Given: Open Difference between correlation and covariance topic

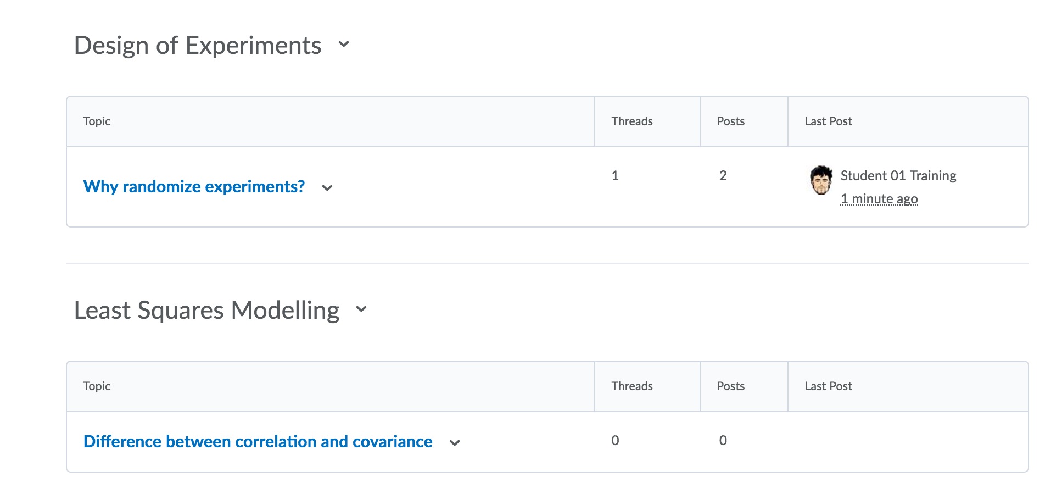Looking at the screenshot, I should 258,442.
